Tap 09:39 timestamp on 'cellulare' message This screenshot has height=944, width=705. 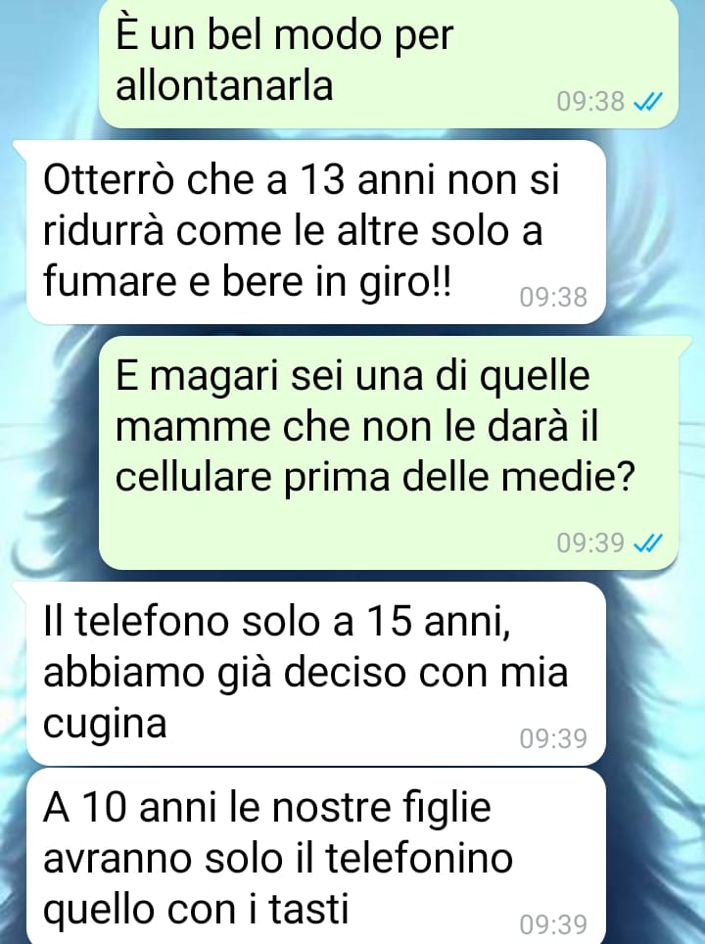pyautogui.click(x=590, y=543)
